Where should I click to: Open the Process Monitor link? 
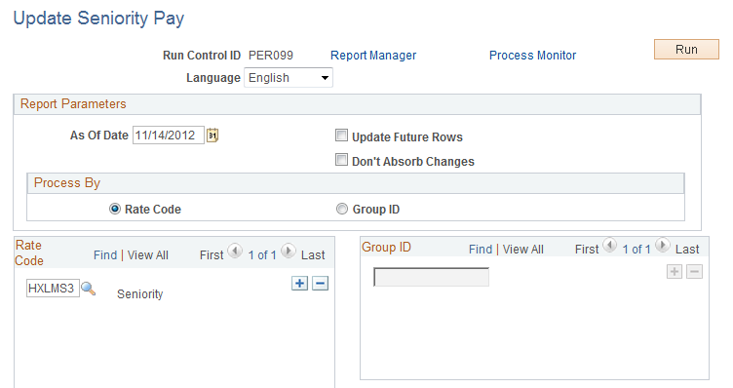532,56
